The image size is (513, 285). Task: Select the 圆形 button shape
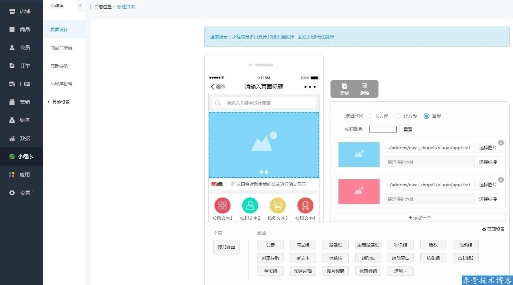[426, 116]
